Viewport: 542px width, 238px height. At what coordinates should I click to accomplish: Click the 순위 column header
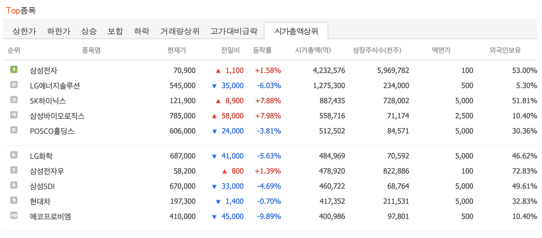point(14,50)
